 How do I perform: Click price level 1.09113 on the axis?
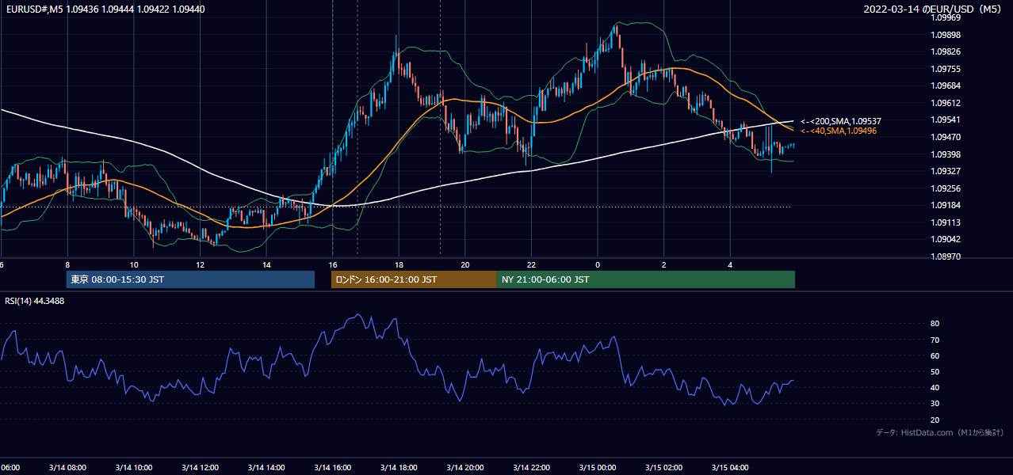point(946,222)
